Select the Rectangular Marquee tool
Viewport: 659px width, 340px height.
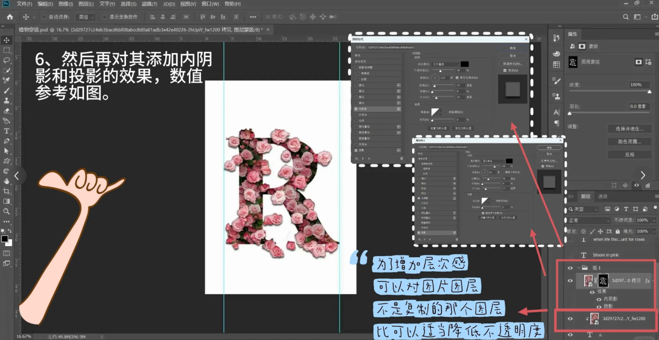tap(7, 50)
